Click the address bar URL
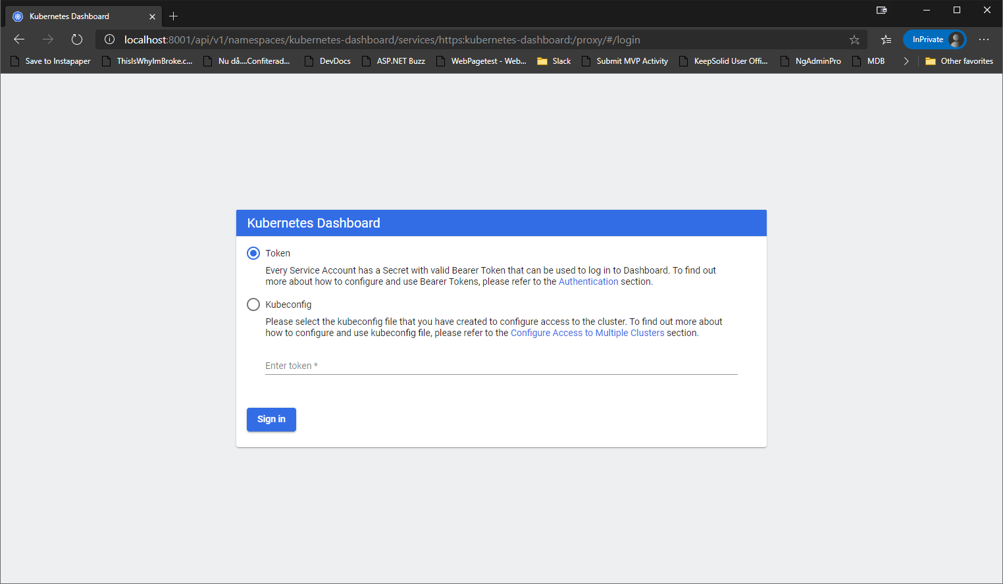 coord(382,39)
